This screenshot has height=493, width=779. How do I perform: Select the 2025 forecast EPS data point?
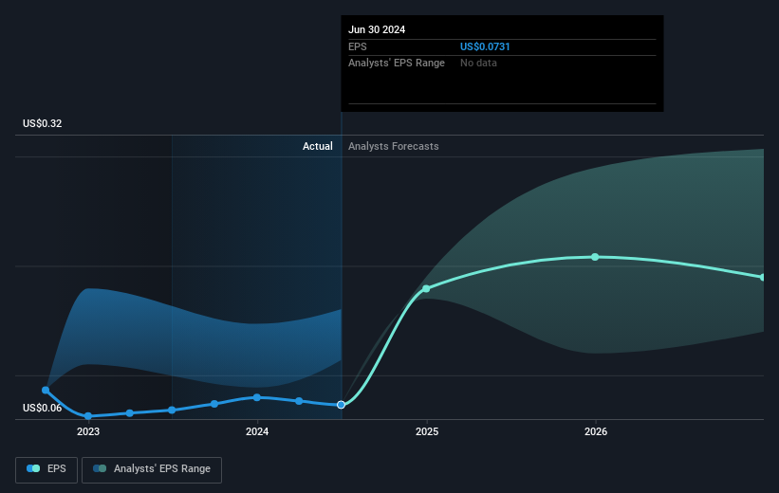pos(426,288)
